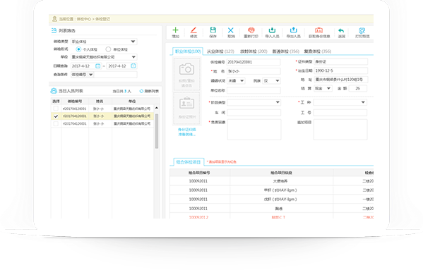
Task: Switch to the 复查体检 (356) tab
Action: pos(318,51)
